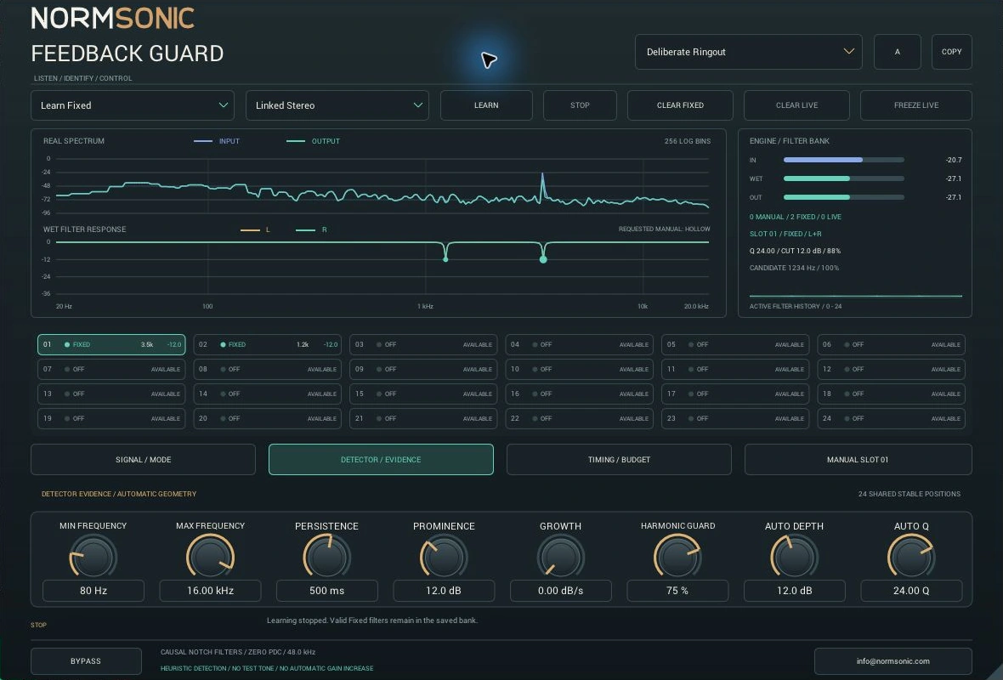The height and width of the screenshot is (680, 1003).
Task: Click the HARMONIC GUARD knob
Action: [677, 557]
